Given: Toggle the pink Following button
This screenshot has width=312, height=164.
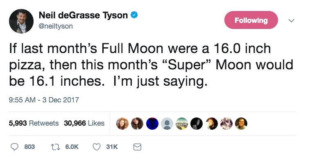Looking at the screenshot, I should (251, 20).
